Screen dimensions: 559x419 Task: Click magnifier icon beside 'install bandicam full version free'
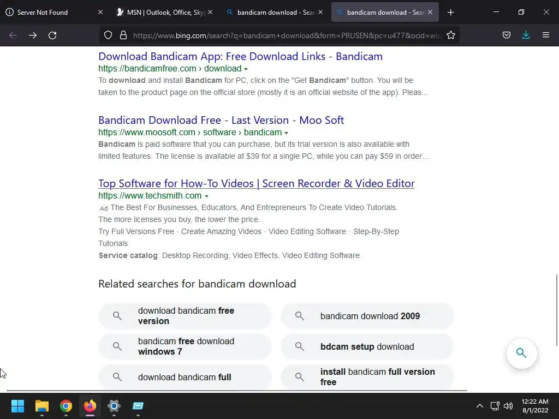point(300,377)
